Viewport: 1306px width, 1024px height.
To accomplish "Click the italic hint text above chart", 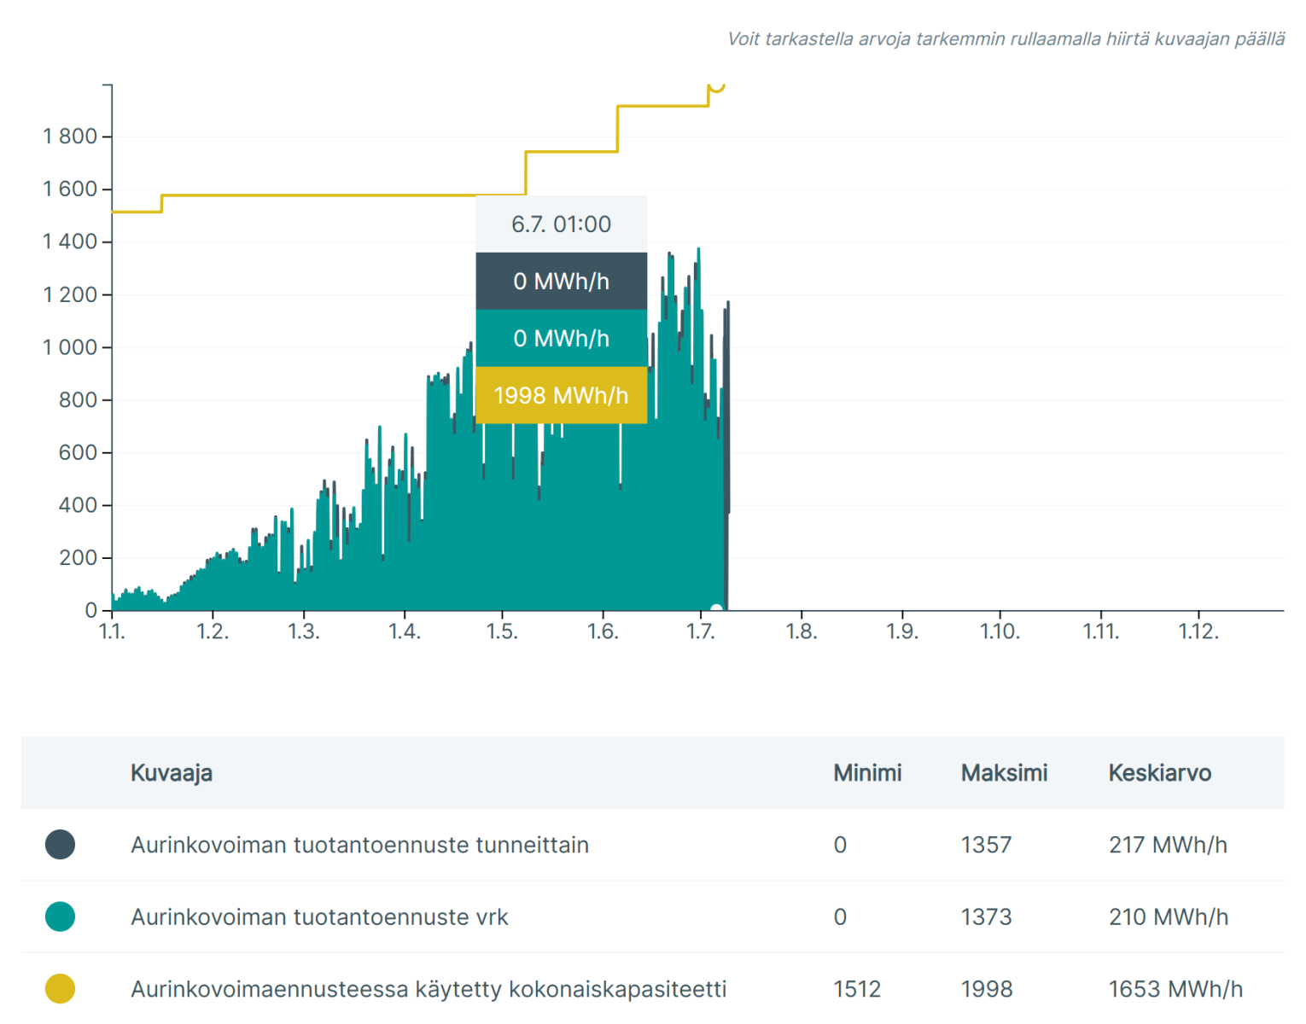I will (x=1006, y=39).
